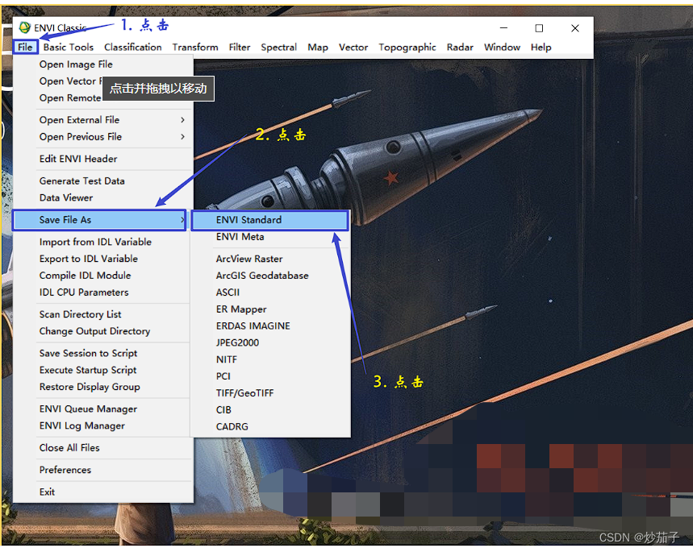Open the Vector menu
The height and width of the screenshot is (552, 693).
pos(353,48)
